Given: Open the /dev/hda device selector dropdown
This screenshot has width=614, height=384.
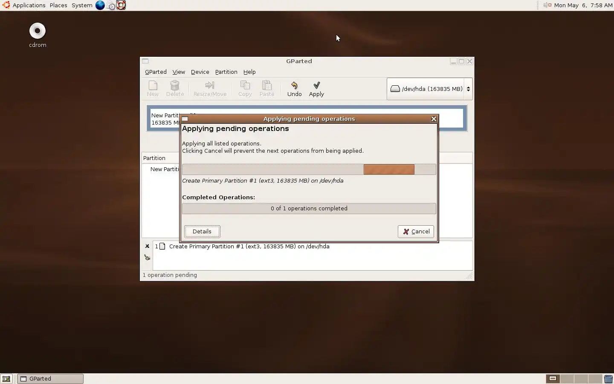Looking at the screenshot, I should (429, 89).
